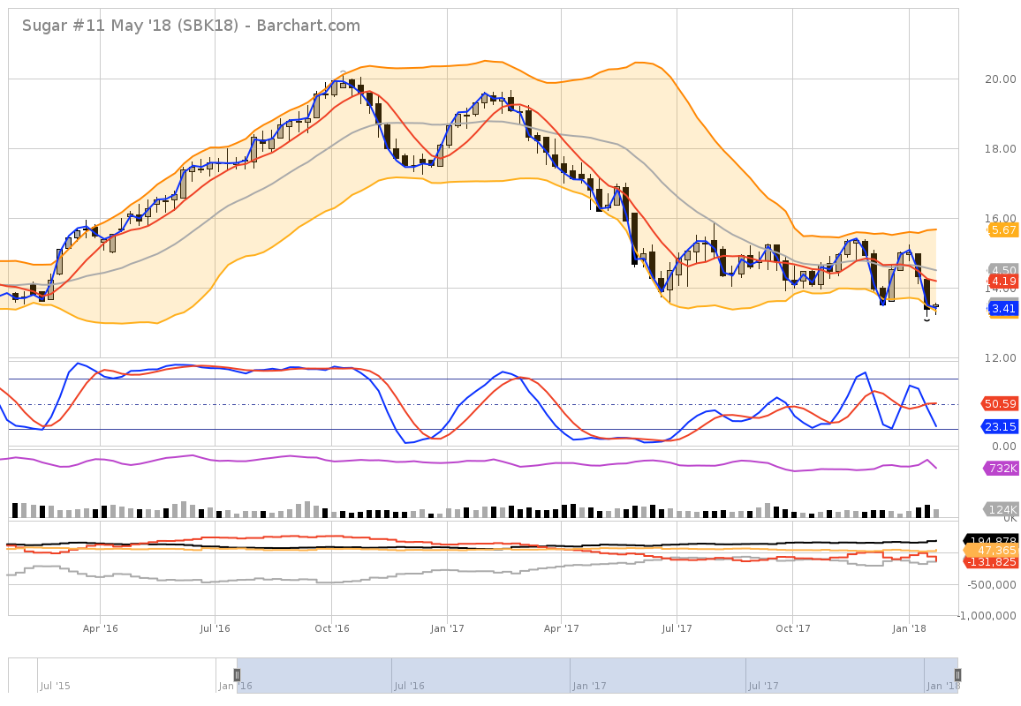Click the gray 4.50 moving average flag
The image size is (1021, 706).
pos(1002,270)
